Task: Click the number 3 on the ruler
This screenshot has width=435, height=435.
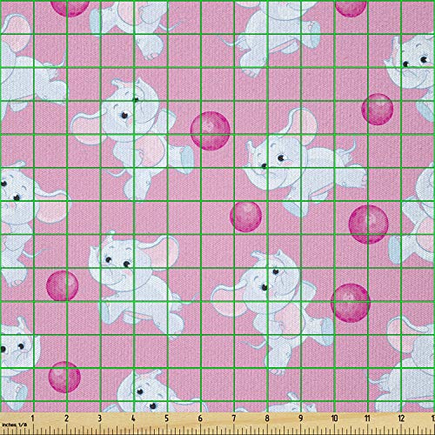Action: pos(100,418)
